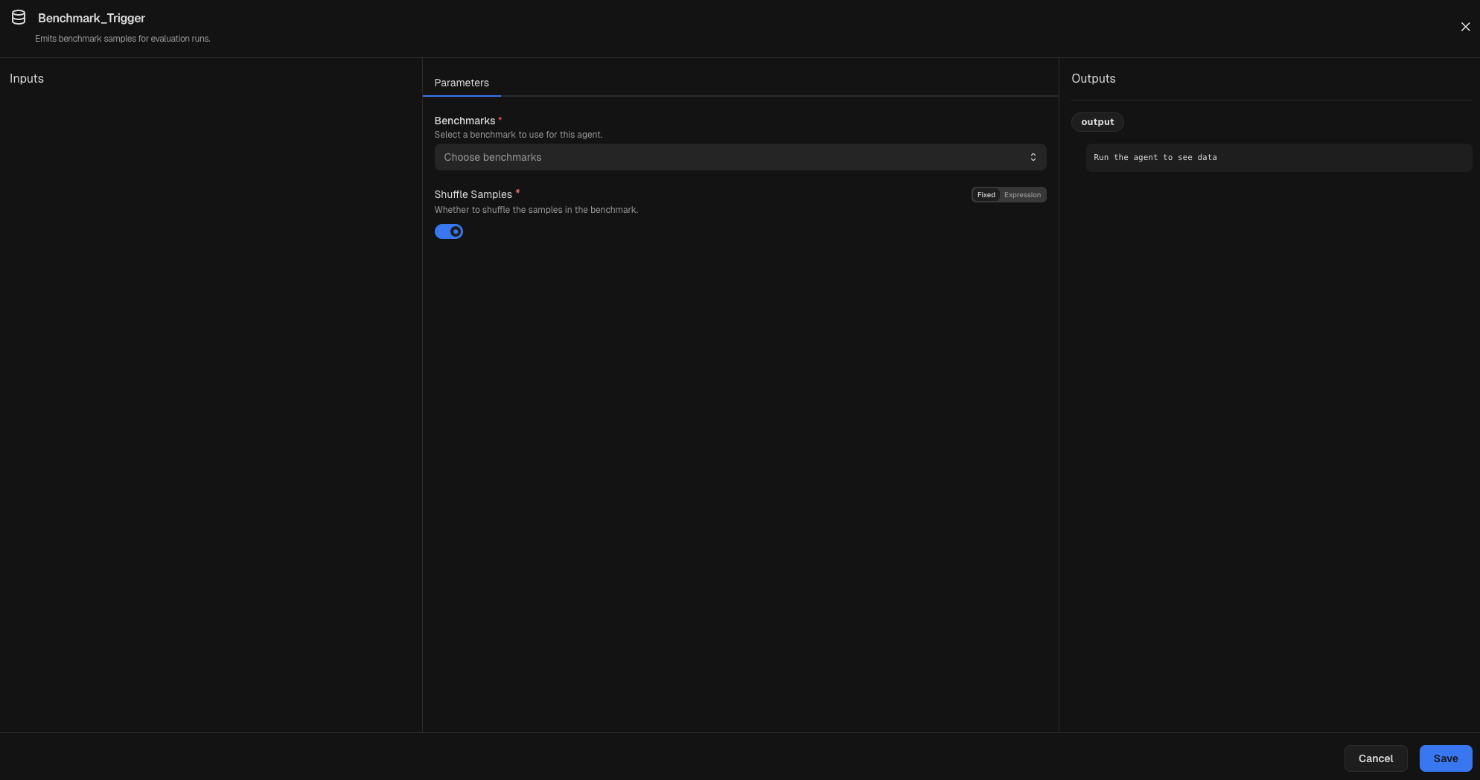Switch to the Parameters tab
This screenshot has width=1480, height=780.
point(461,83)
